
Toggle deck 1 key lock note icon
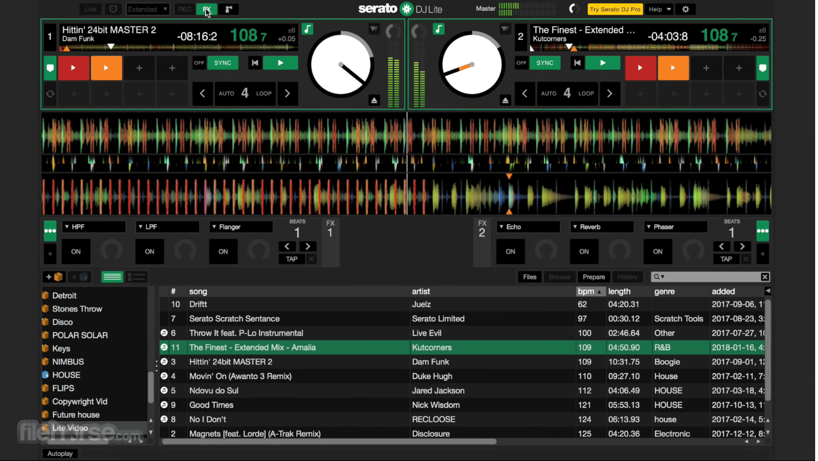[x=307, y=28]
